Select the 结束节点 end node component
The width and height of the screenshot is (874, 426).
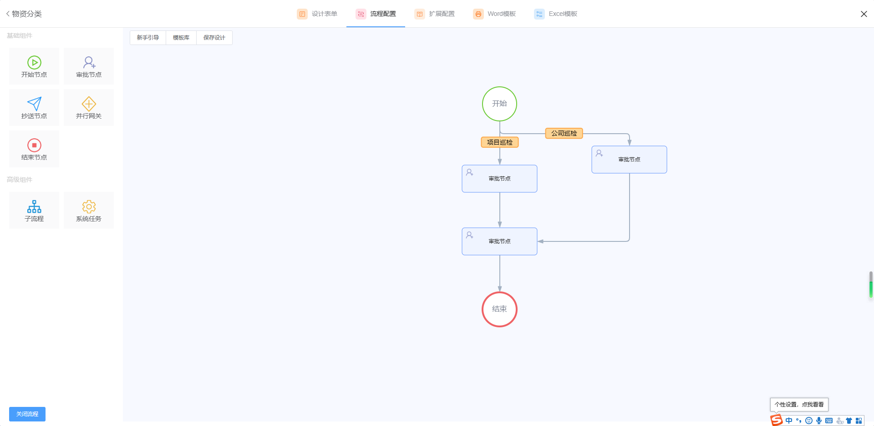(x=34, y=149)
